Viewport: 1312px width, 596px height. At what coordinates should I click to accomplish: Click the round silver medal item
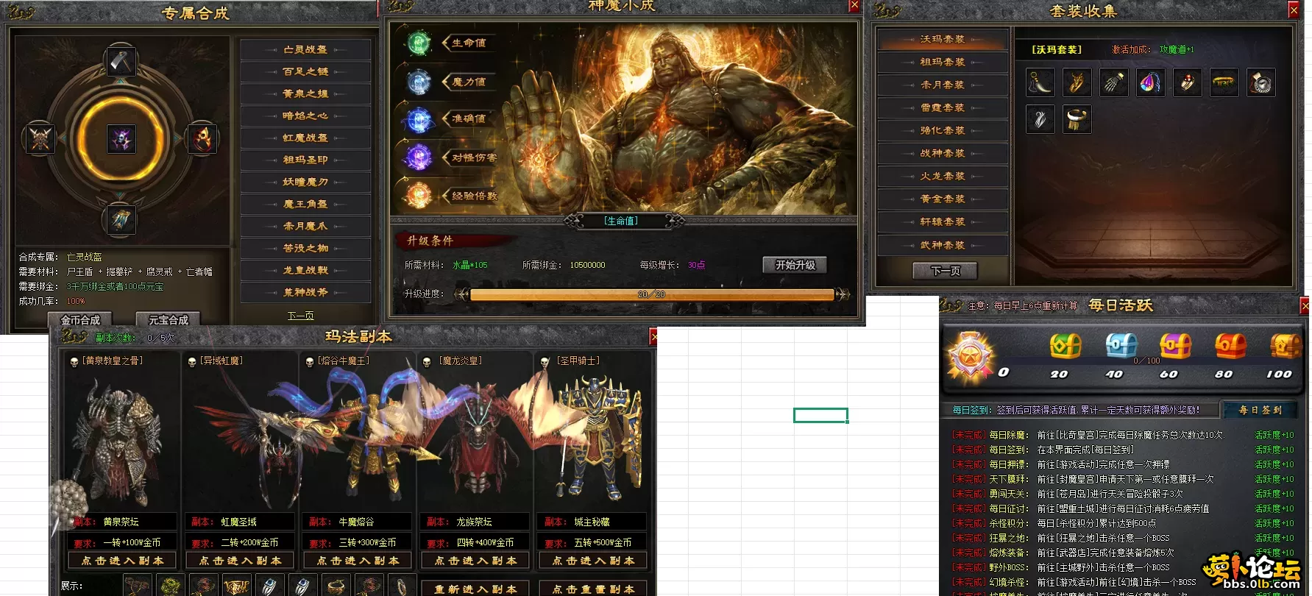tap(1261, 82)
